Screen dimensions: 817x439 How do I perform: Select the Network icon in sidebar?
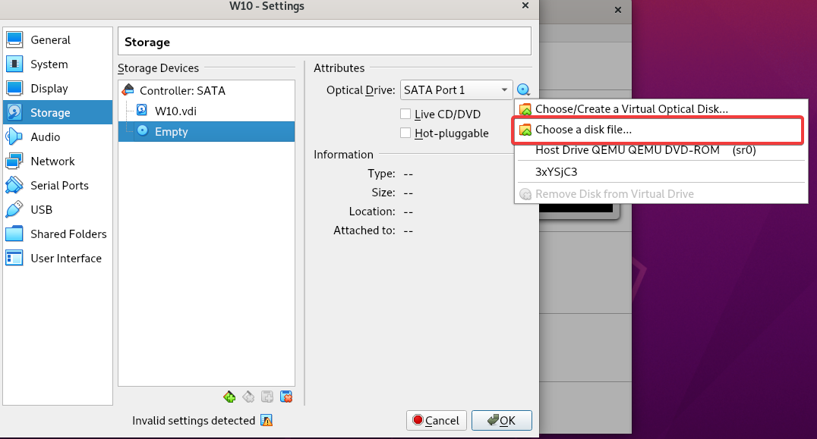tap(14, 161)
